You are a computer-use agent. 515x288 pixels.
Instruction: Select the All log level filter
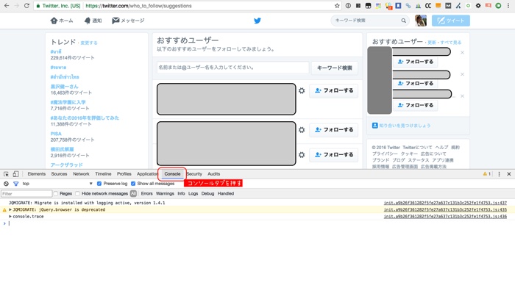(133, 193)
